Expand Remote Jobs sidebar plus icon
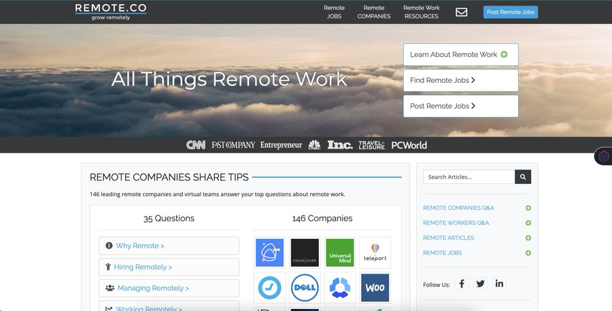This screenshot has height=311, width=612. pyautogui.click(x=528, y=253)
